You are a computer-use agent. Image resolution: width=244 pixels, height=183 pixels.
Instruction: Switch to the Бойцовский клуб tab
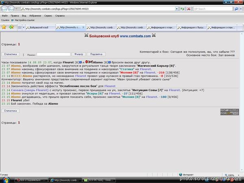coord(40,28)
